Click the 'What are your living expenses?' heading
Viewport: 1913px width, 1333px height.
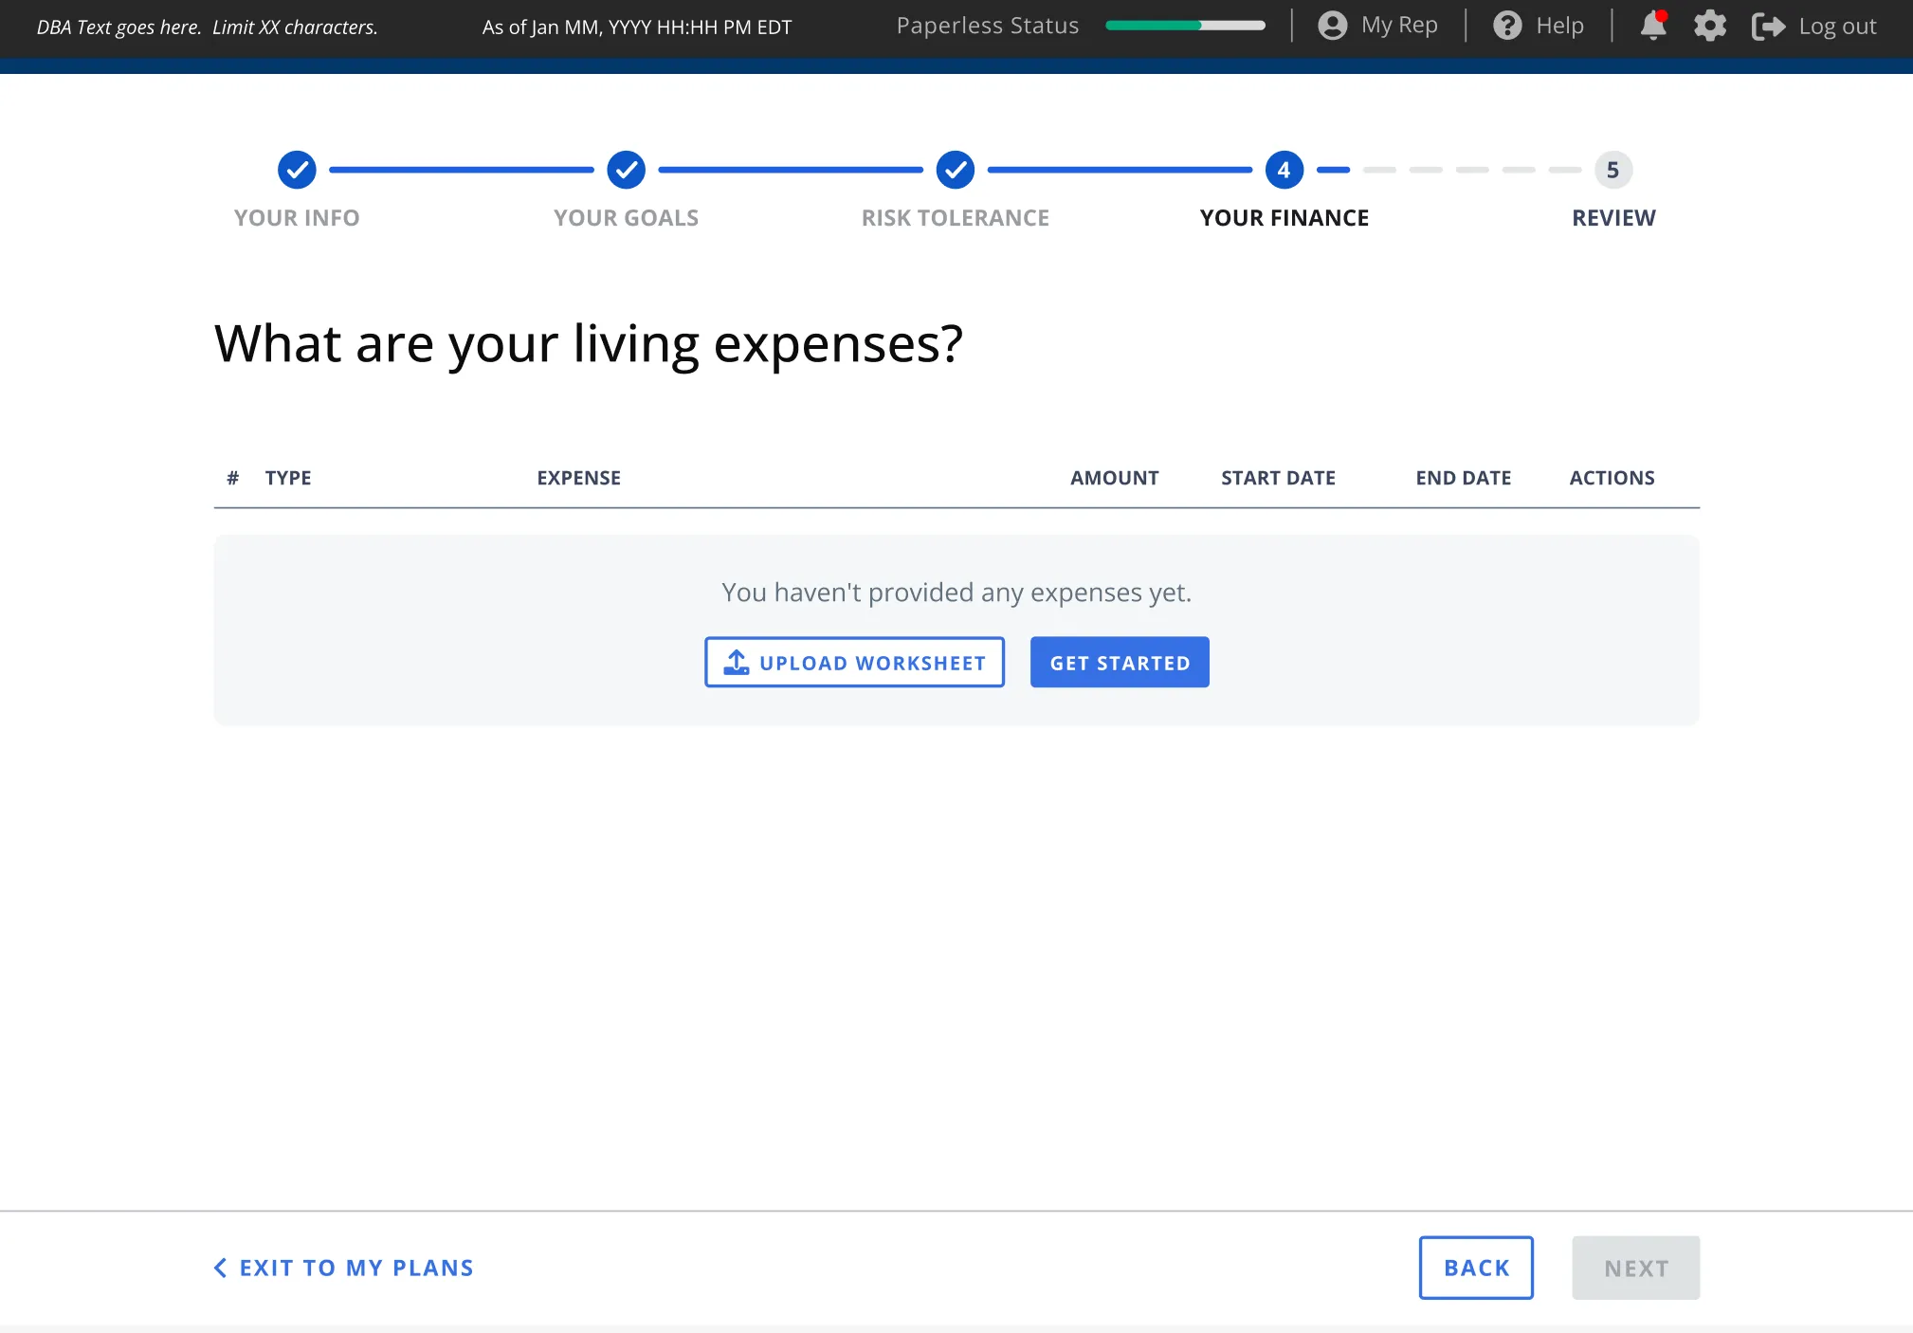(589, 343)
